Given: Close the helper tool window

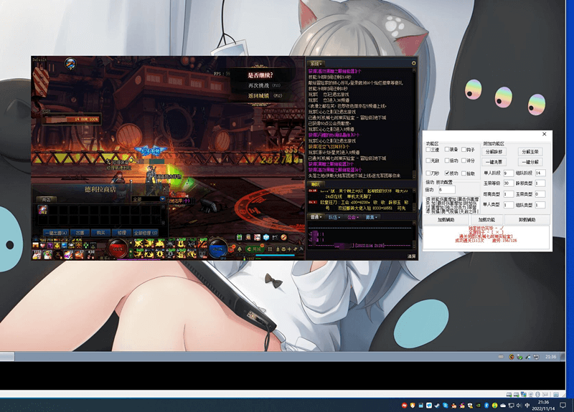Looking at the screenshot, I should point(545,134).
